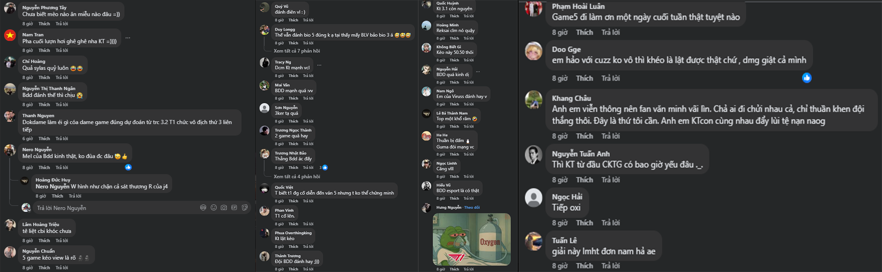
Task: Like Khang Châu's comment
Action: tap(584, 136)
